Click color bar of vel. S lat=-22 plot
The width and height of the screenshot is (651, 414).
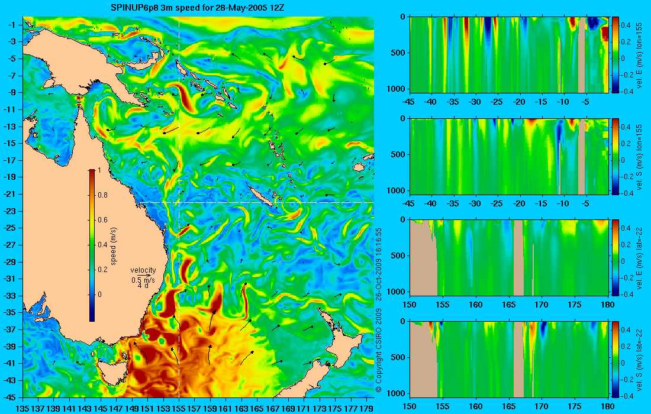click(x=615, y=359)
